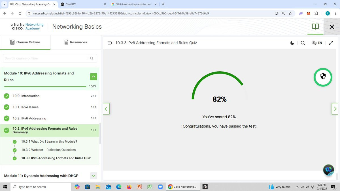
Task: Toggle dark mode moon icon
Action: (x=292, y=43)
